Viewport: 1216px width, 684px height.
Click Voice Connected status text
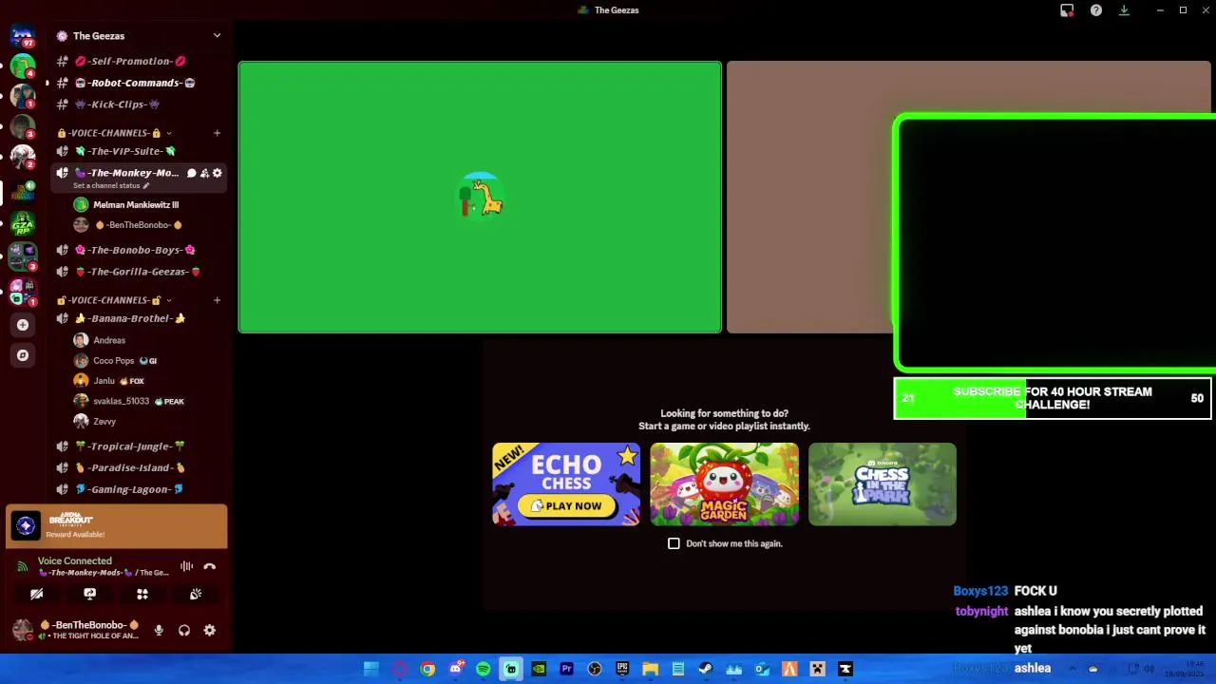pos(75,560)
